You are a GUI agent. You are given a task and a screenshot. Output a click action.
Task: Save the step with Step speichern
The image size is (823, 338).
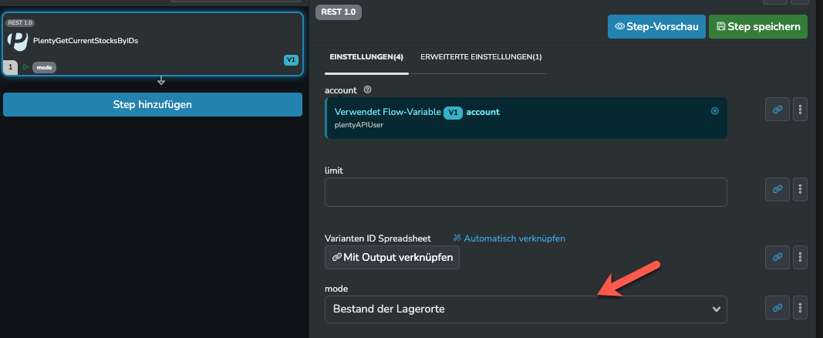pyautogui.click(x=757, y=27)
